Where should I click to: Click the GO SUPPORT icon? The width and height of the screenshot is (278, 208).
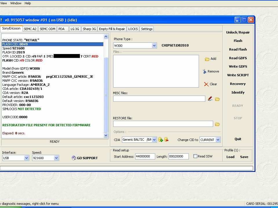[74, 158]
